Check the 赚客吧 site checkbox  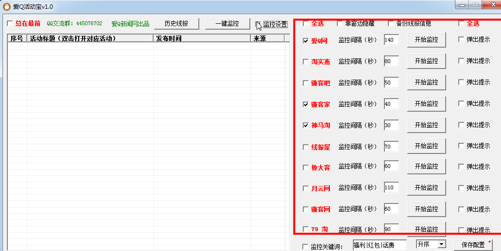tap(306, 83)
